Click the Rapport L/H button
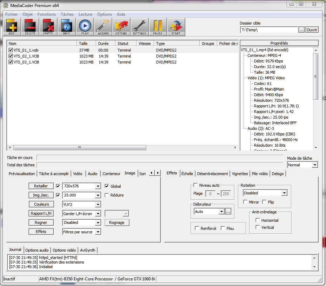Viewport: 326px width, 286px height. point(41,213)
